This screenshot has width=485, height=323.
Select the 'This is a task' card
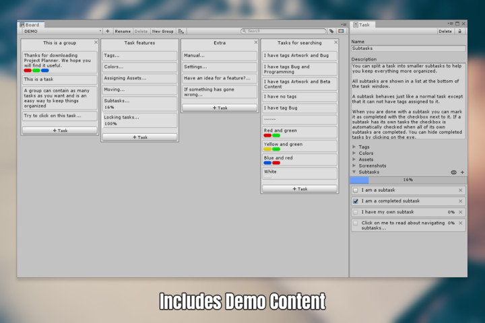60,79
